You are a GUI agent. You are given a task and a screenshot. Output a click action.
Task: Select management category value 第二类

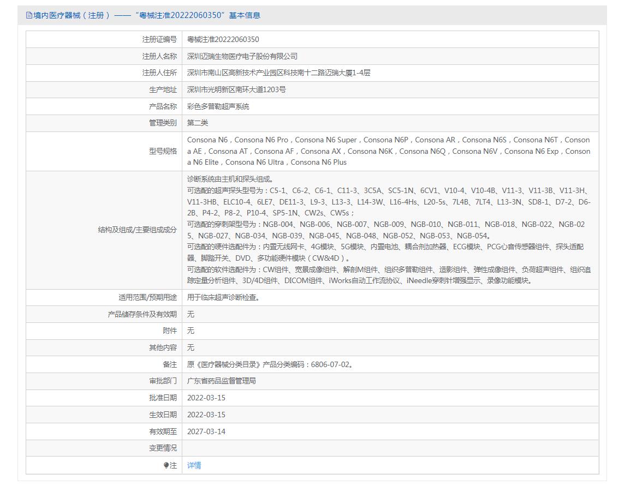[198, 123]
